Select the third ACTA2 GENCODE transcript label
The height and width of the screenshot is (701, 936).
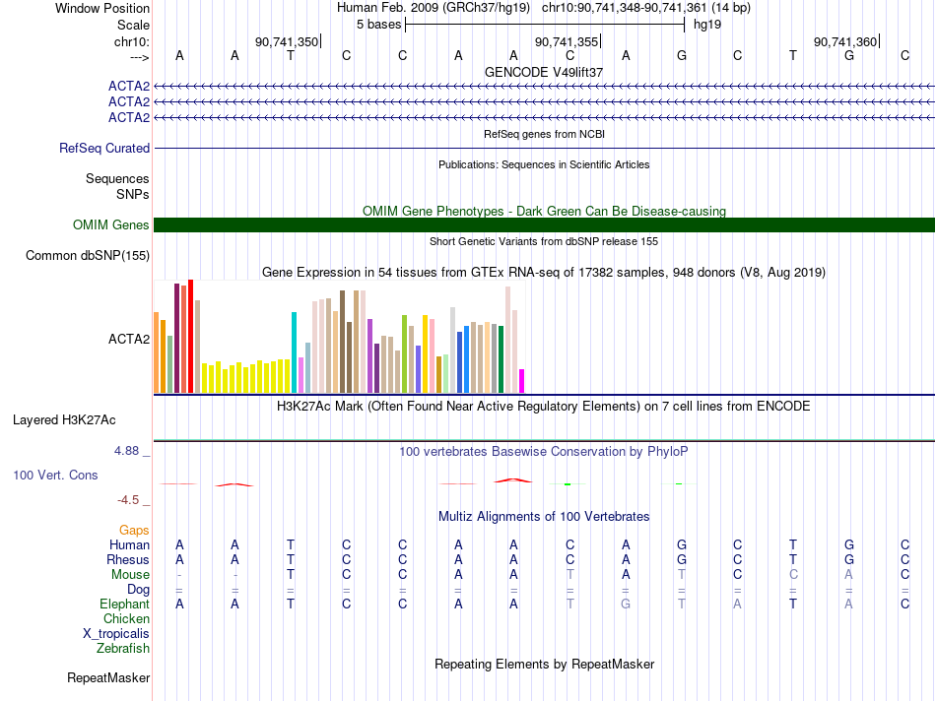click(x=128, y=117)
